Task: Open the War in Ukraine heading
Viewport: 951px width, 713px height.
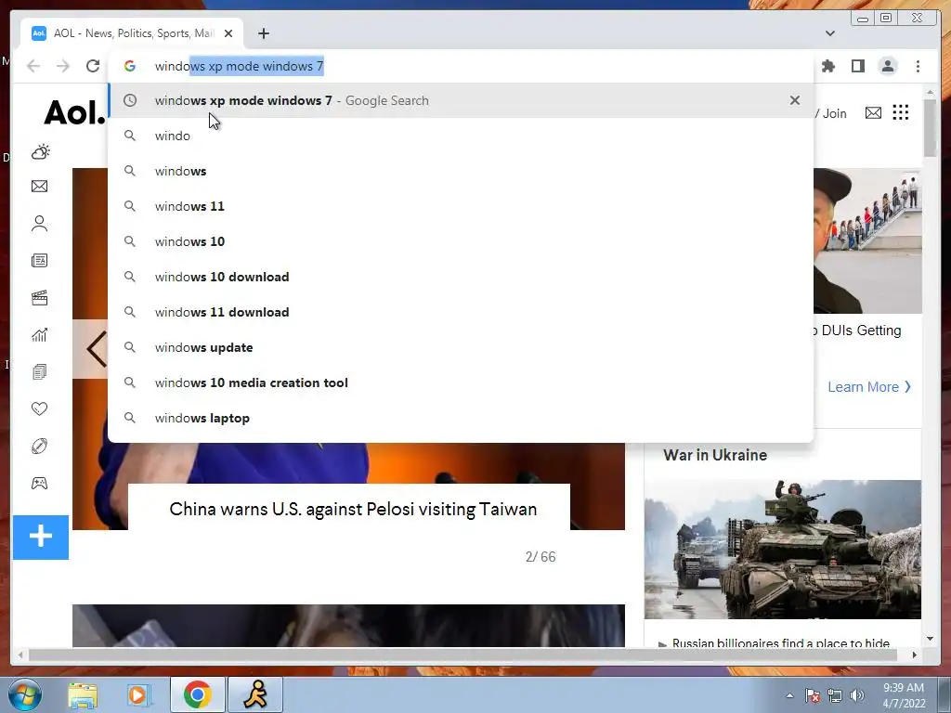Action: (x=715, y=455)
